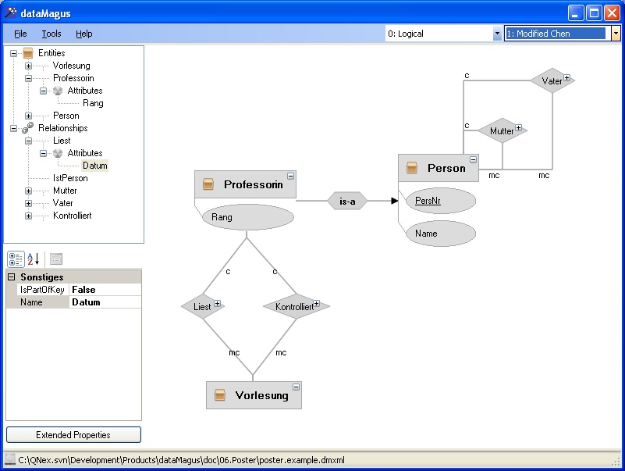
Task: Click the Alphabetical sort icon in property grid
Action: pos(34,259)
